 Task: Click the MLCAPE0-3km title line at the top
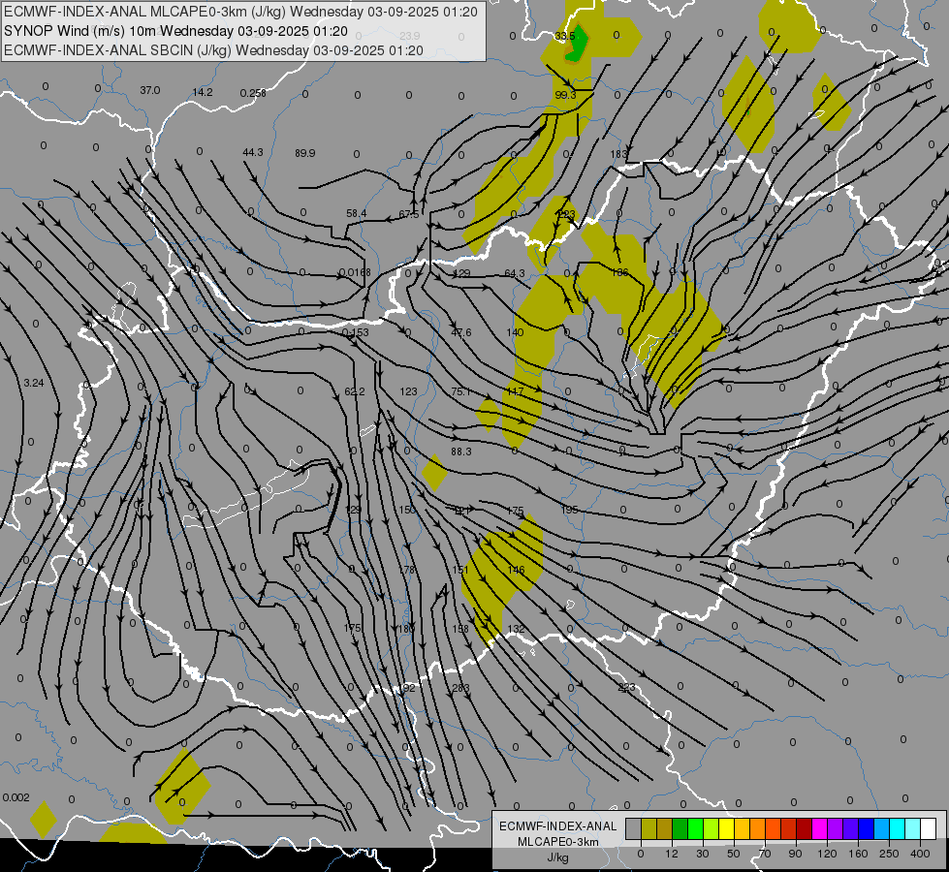click(x=240, y=12)
